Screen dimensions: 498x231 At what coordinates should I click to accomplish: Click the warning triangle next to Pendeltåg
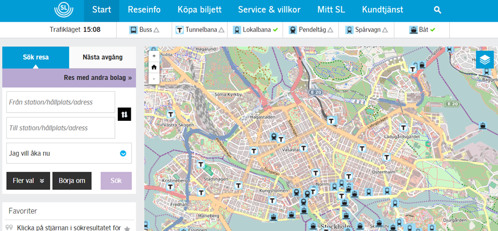coord(330,30)
